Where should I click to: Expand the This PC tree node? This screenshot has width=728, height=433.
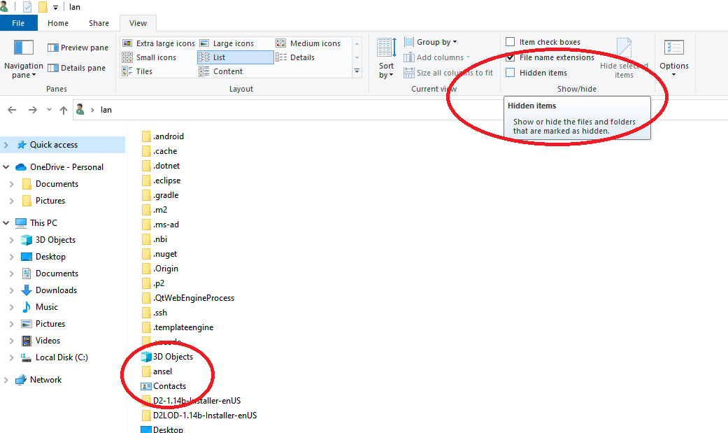6,223
